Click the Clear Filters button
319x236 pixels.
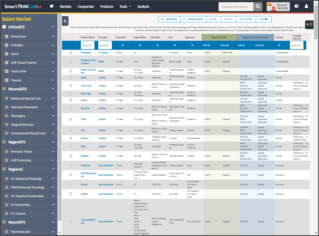pos(169,19)
